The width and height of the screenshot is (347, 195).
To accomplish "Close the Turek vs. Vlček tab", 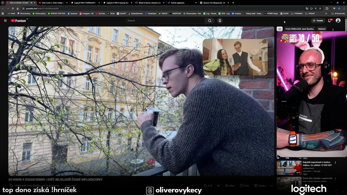I will [x=67, y=3].
